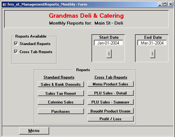Open the PLU Sales - Summary report
The width and height of the screenshot is (175, 137).
[111, 102]
